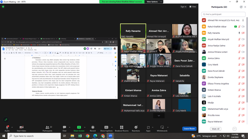The image size is (248, 139).
Task: Click the Sign in link
Action: click(183, 7)
